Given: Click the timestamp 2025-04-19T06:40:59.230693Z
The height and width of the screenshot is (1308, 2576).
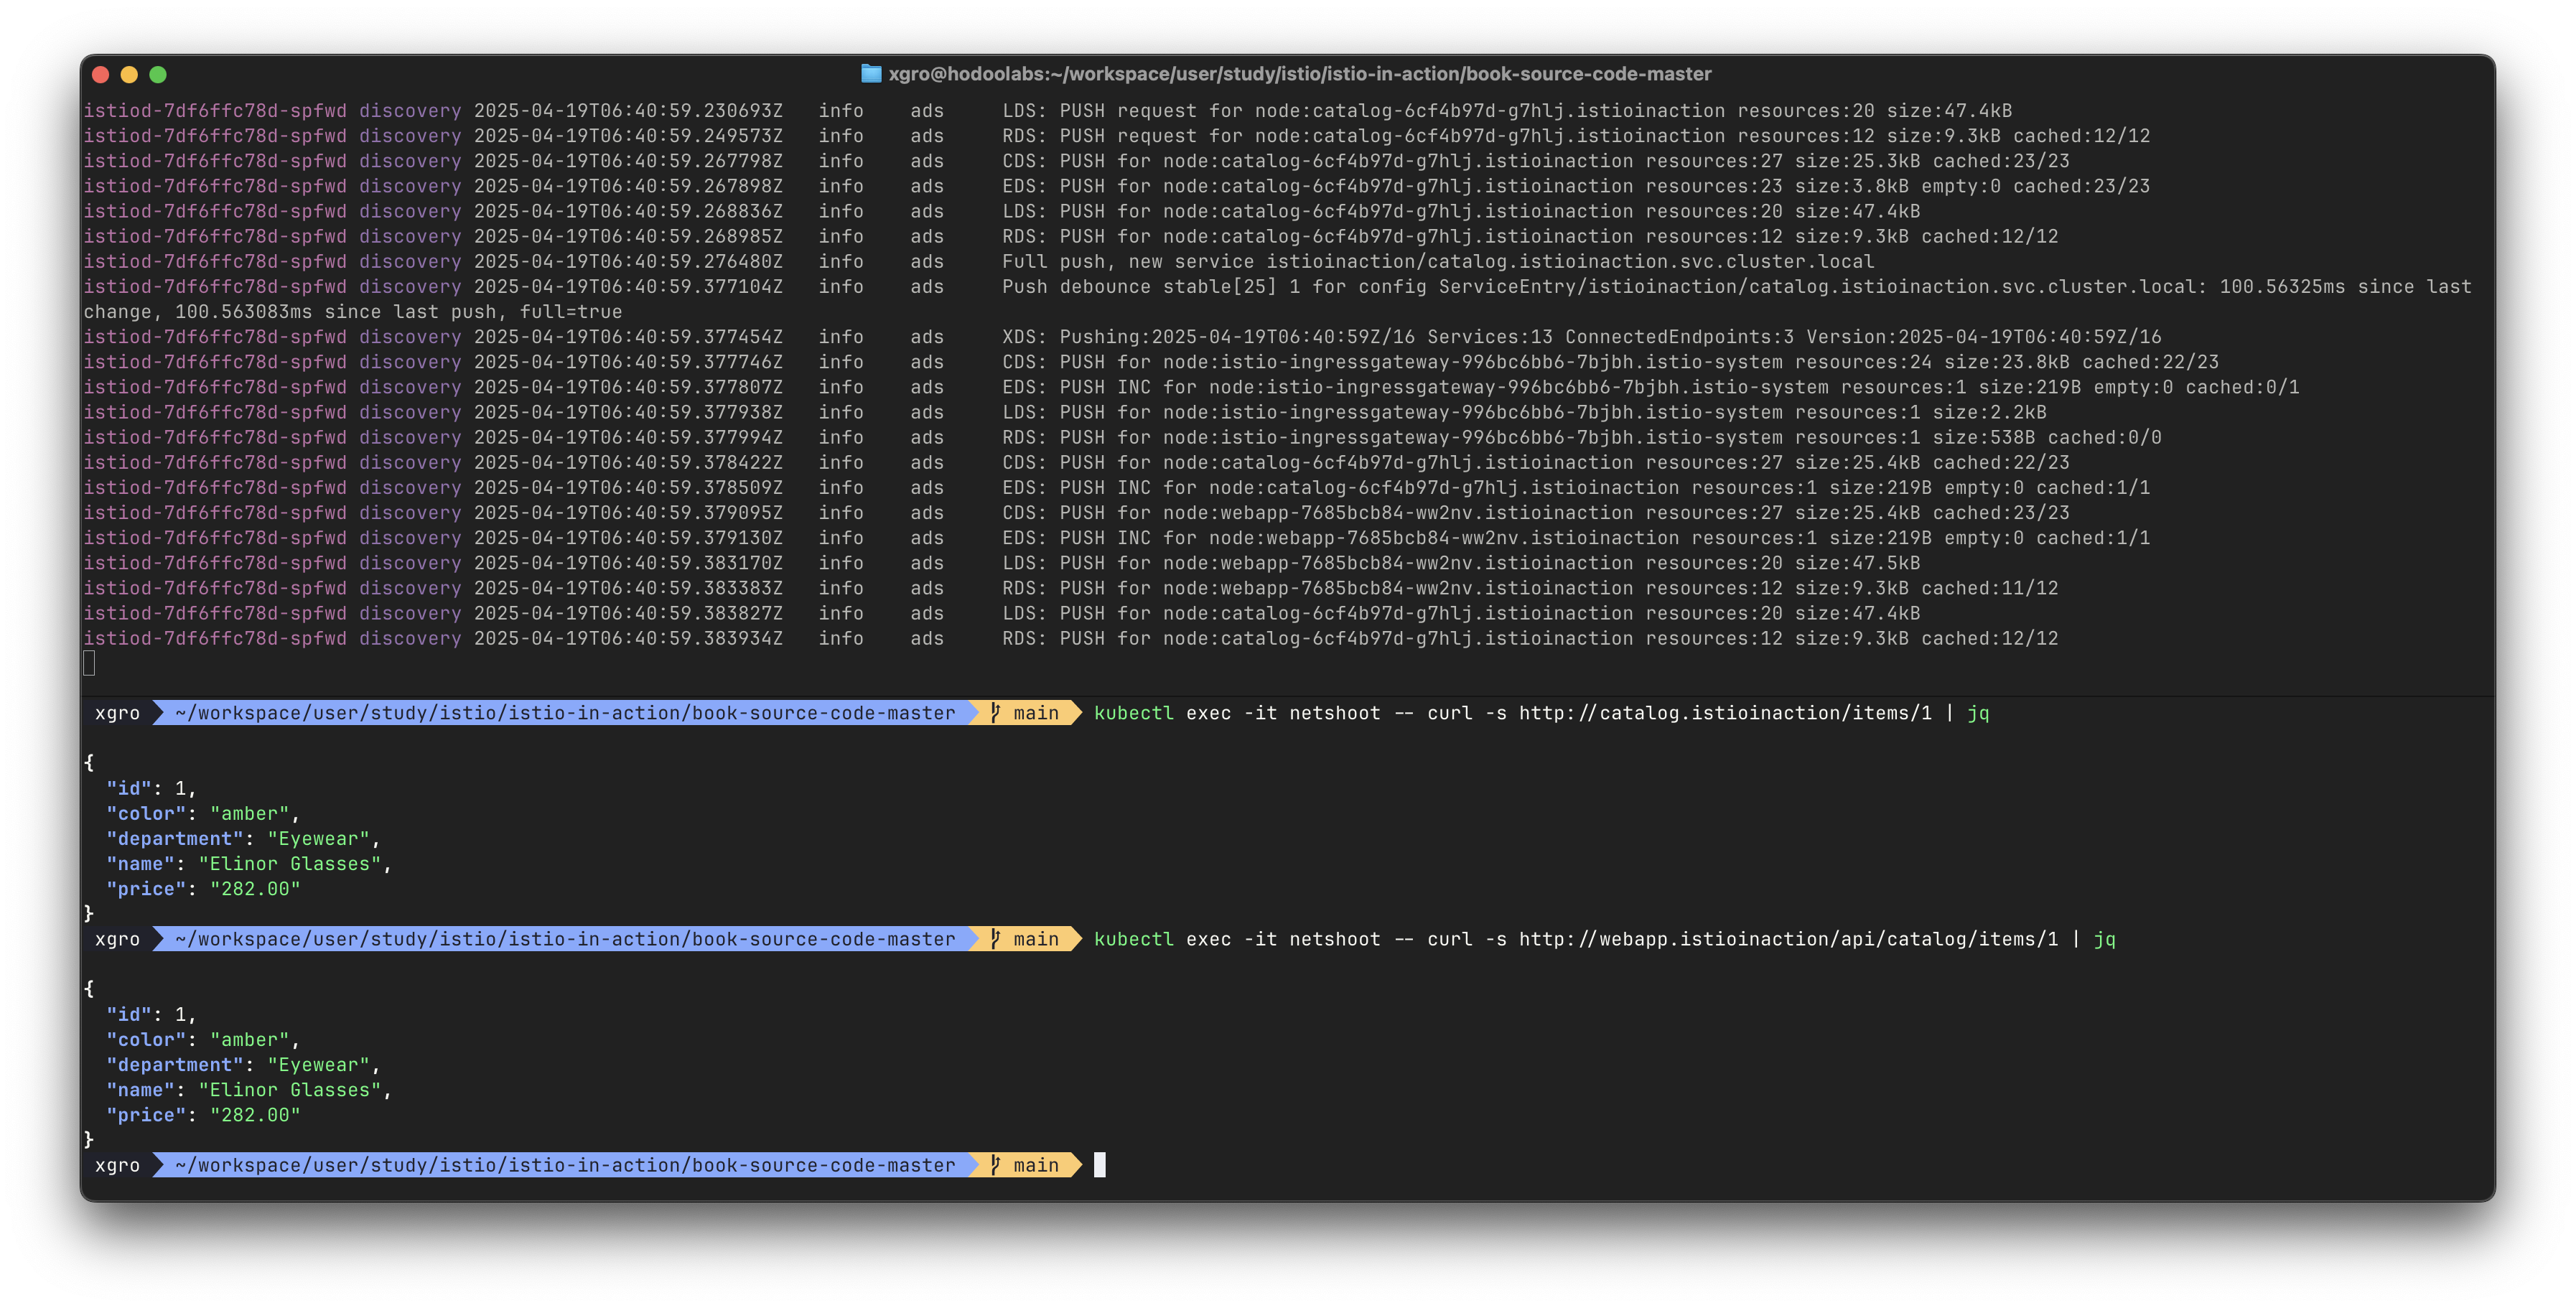Looking at the screenshot, I should 628,110.
